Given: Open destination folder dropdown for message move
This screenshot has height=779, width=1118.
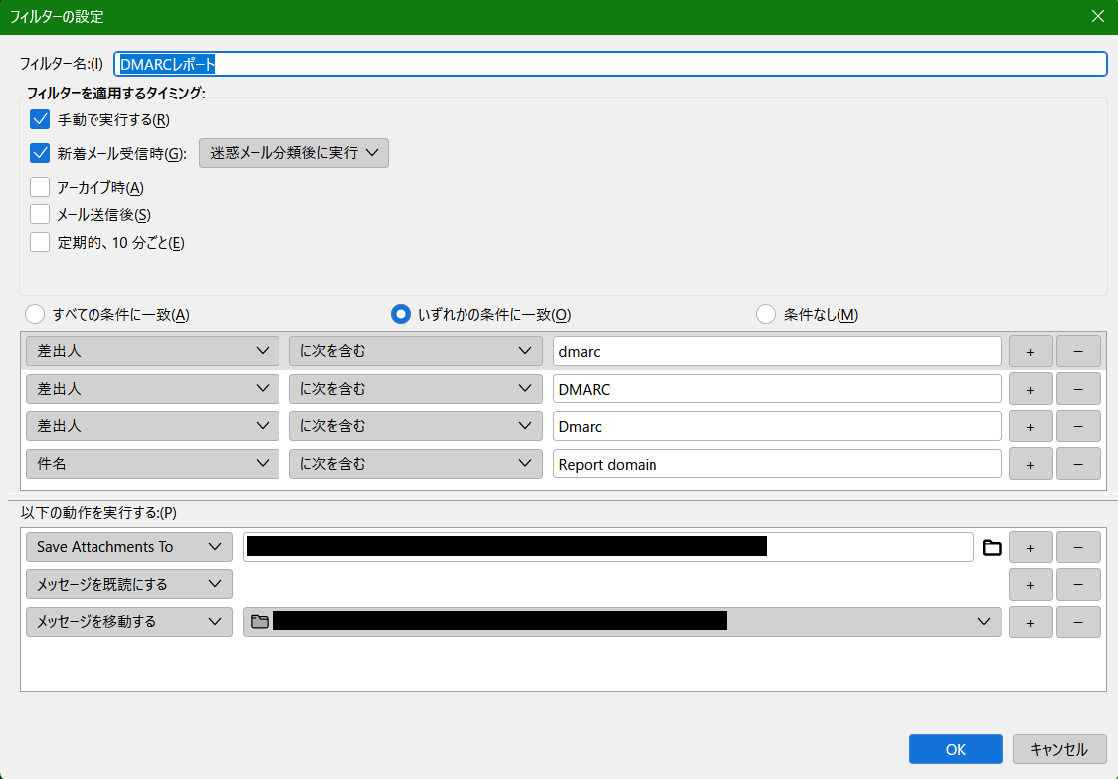Looking at the screenshot, I should (622, 622).
